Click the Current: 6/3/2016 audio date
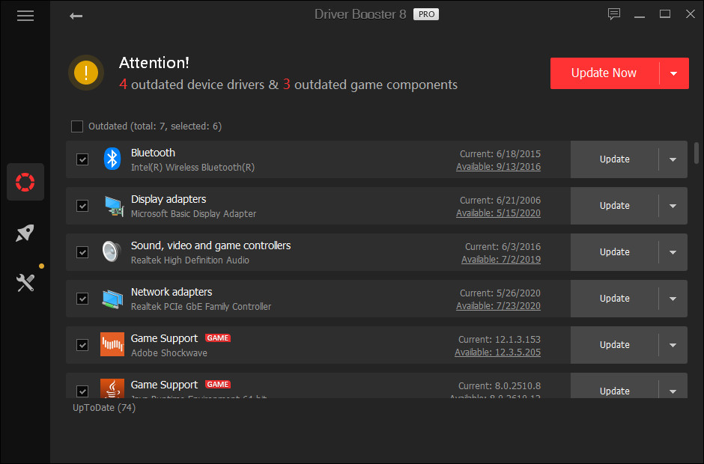The width and height of the screenshot is (704, 464). point(503,247)
